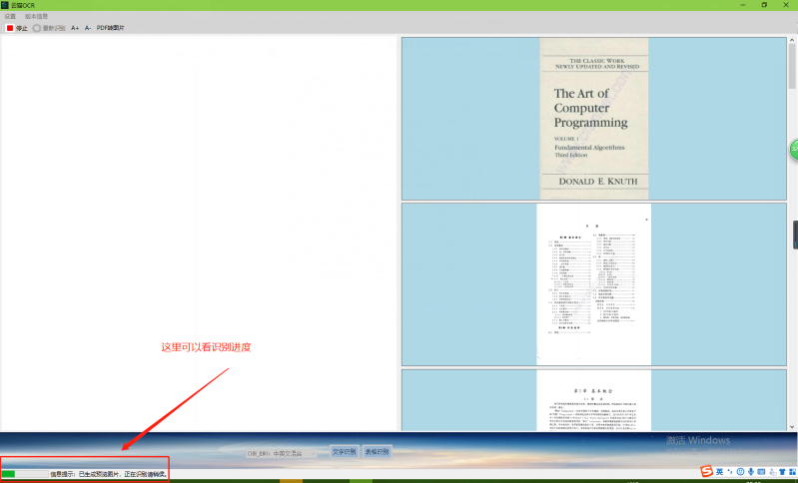Click the scrollbar down arrow
The width and height of the screenshot is (798, 483).
pyautogui.click(x=792, y=427)
